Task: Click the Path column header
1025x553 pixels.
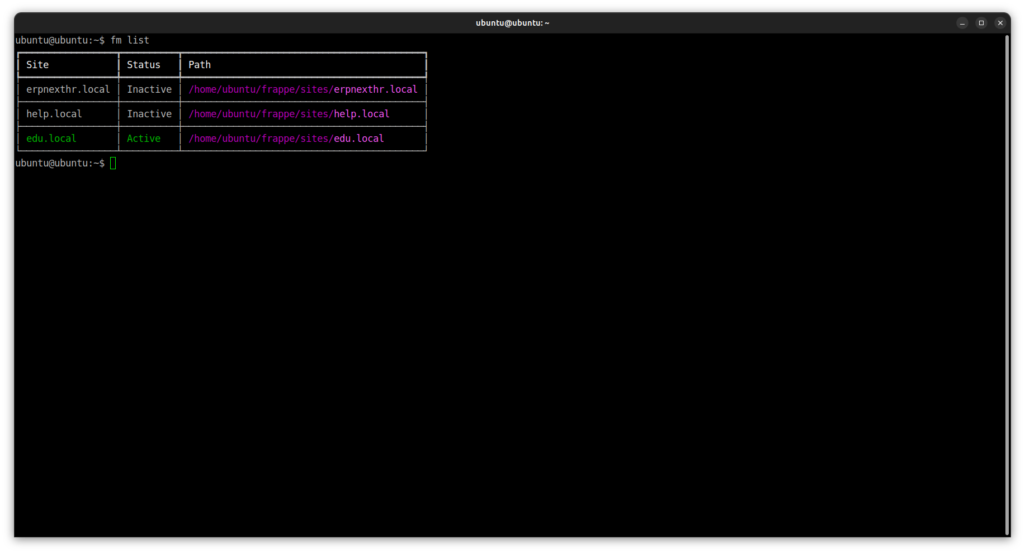Action: click(x=200, y=65)
